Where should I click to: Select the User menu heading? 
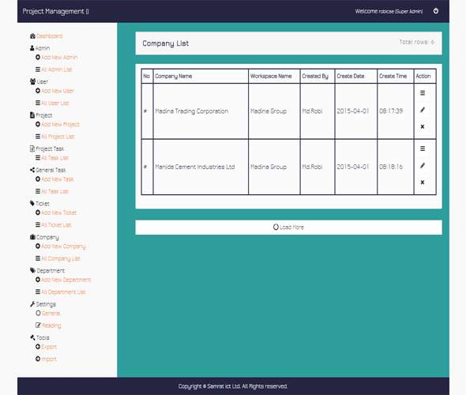42,81
